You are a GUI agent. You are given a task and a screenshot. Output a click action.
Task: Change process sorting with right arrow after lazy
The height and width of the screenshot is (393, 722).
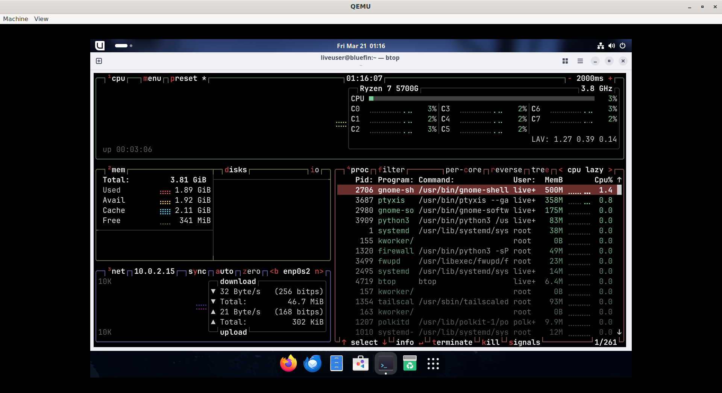click(610, 170)
